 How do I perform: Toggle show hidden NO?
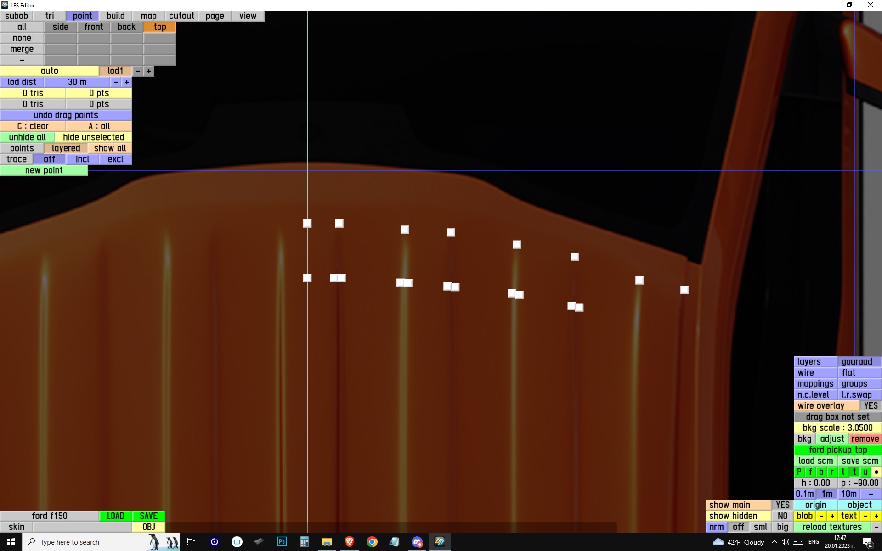click(782, 516)
